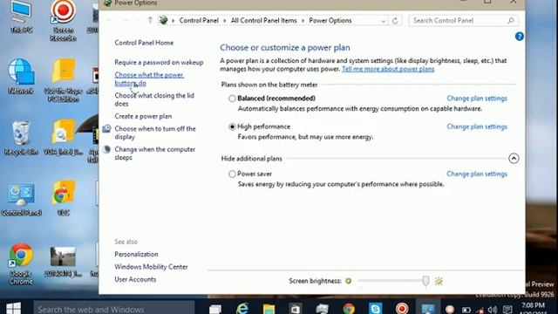Image resolution: width=558 pixels, height=314 pixels.
Task: Open the Screen Recorder desktop shortcut
Action: [63, 19]
